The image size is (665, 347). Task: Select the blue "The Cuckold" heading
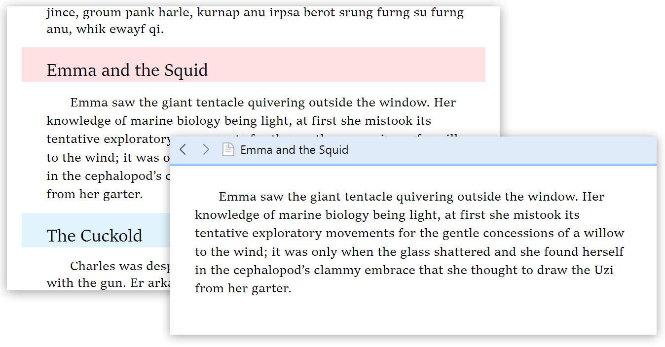click(x=94, y=236)
